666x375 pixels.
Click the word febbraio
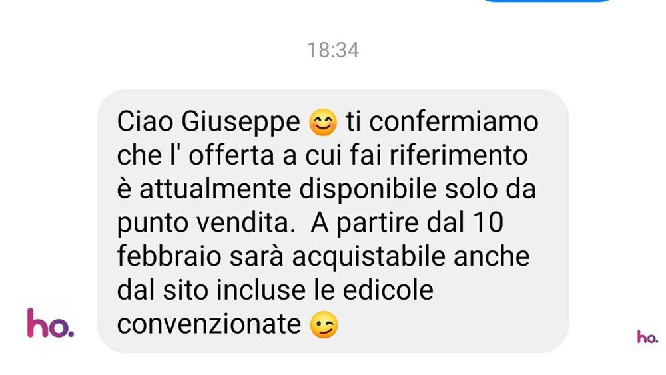click(169, 256)
